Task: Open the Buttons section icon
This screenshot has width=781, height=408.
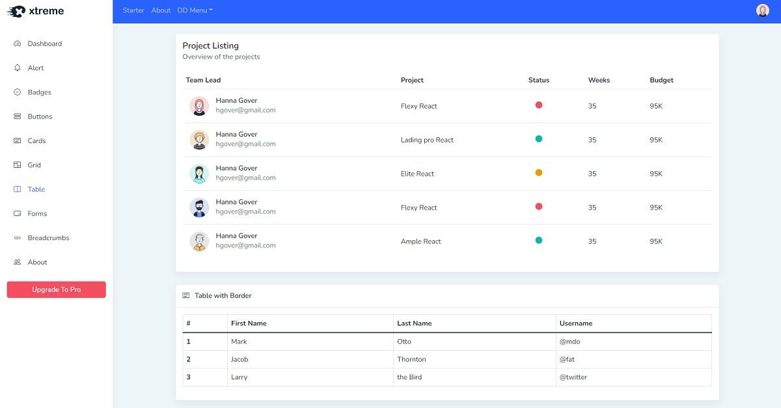Action: coord(16,116)
